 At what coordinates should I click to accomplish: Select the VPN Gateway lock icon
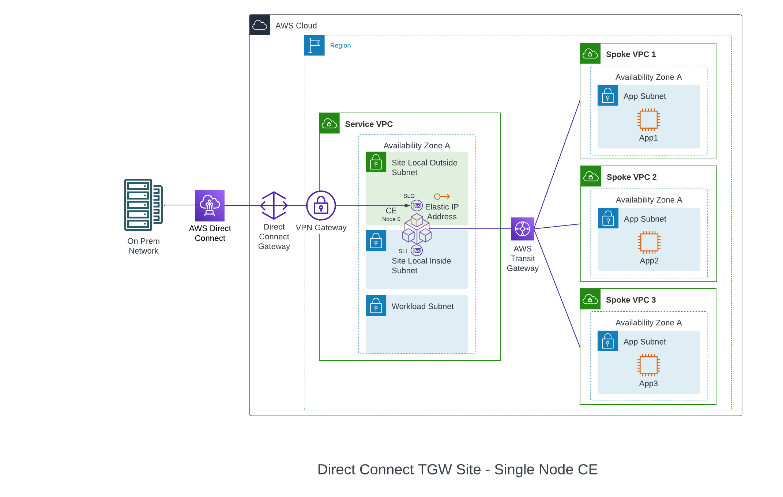pyautogui.click(x=321, y=206)
